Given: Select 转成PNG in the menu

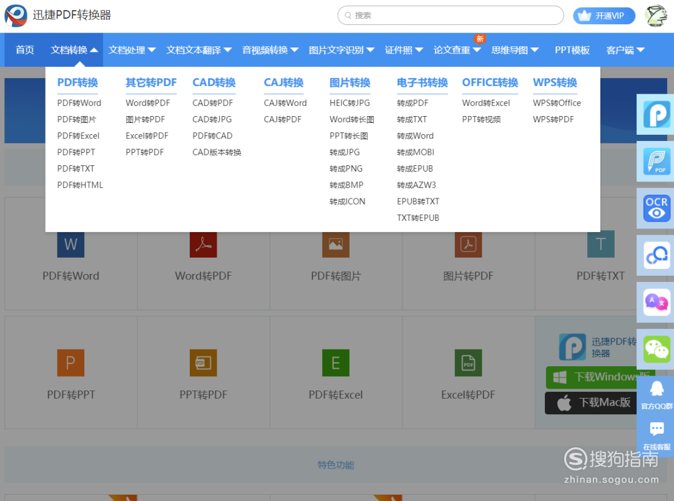Looking at the screenshot, I should (x=346, y=169).
